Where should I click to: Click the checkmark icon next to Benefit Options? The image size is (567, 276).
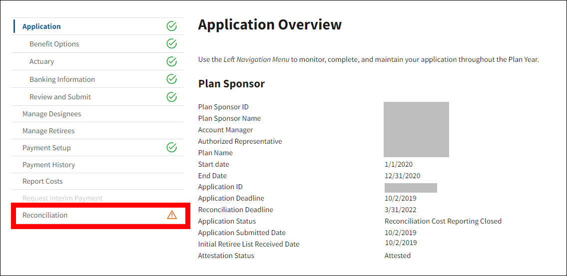[x=171, y=44]
